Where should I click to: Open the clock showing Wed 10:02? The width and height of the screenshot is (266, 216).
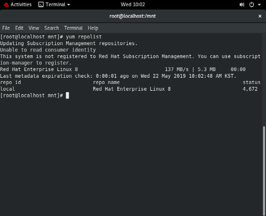(133, 4)
